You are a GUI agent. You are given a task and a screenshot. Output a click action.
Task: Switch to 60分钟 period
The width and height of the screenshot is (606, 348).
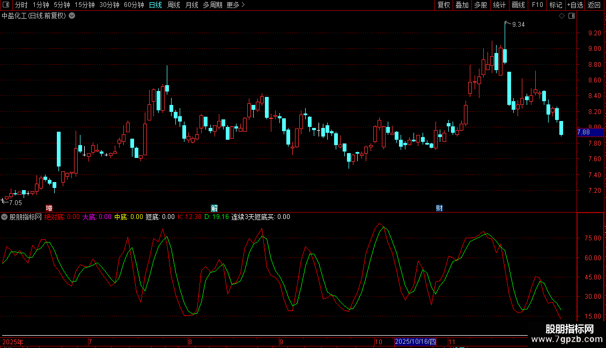(134, 5)
